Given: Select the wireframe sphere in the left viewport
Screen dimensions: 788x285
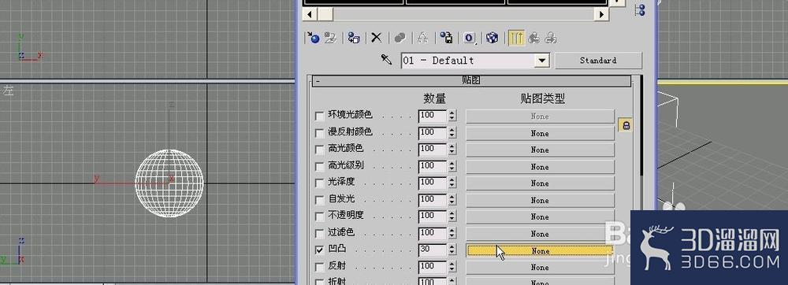Looking at the screenshot, I should (169, 183).
